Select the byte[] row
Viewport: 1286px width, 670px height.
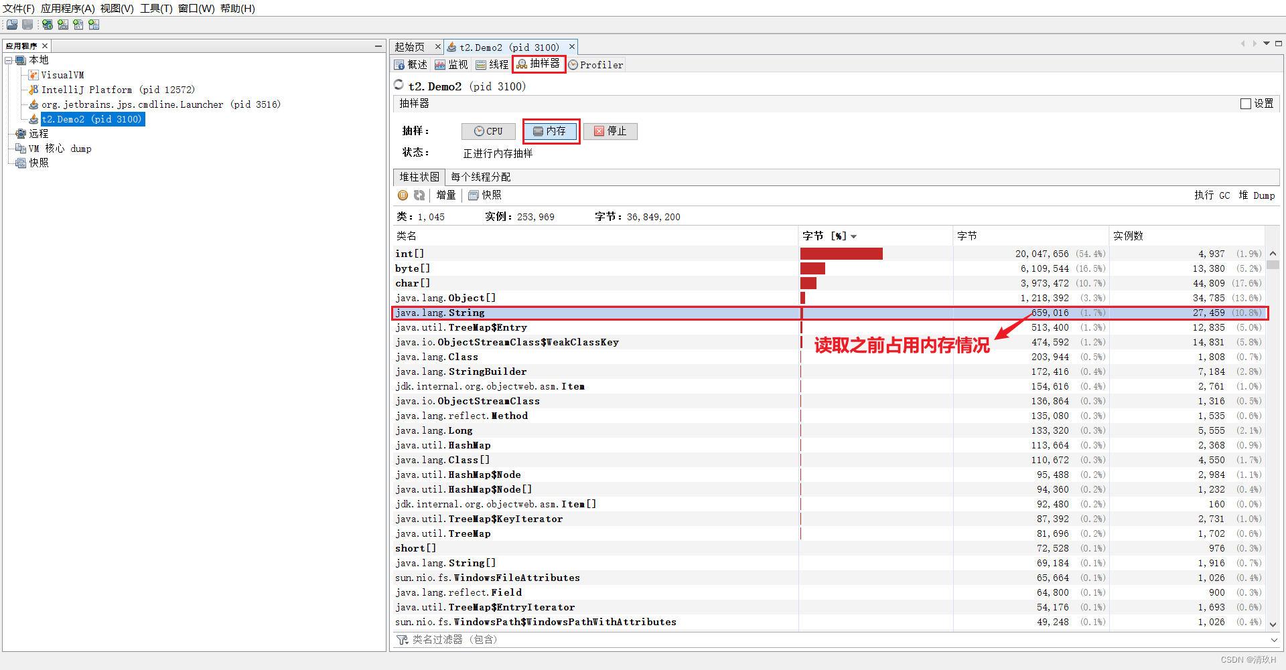(x=829, y=268)
